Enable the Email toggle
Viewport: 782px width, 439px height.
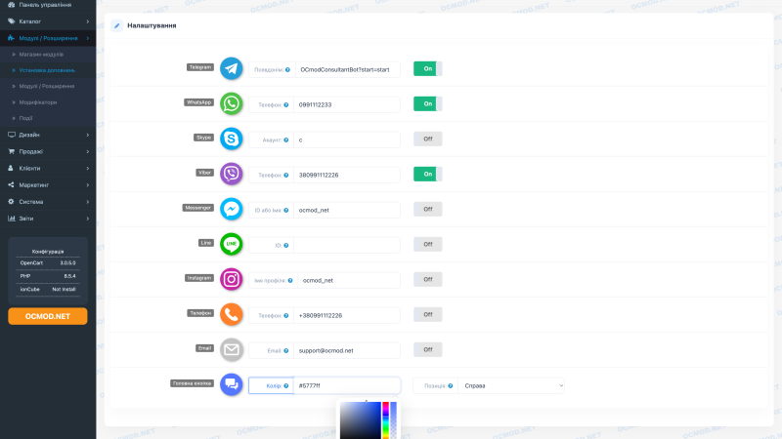[x=428, y=349]
